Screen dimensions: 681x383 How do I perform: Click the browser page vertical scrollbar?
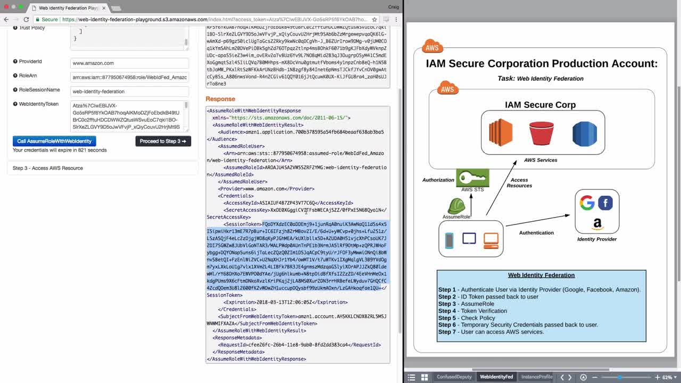(x=401, y=210)
